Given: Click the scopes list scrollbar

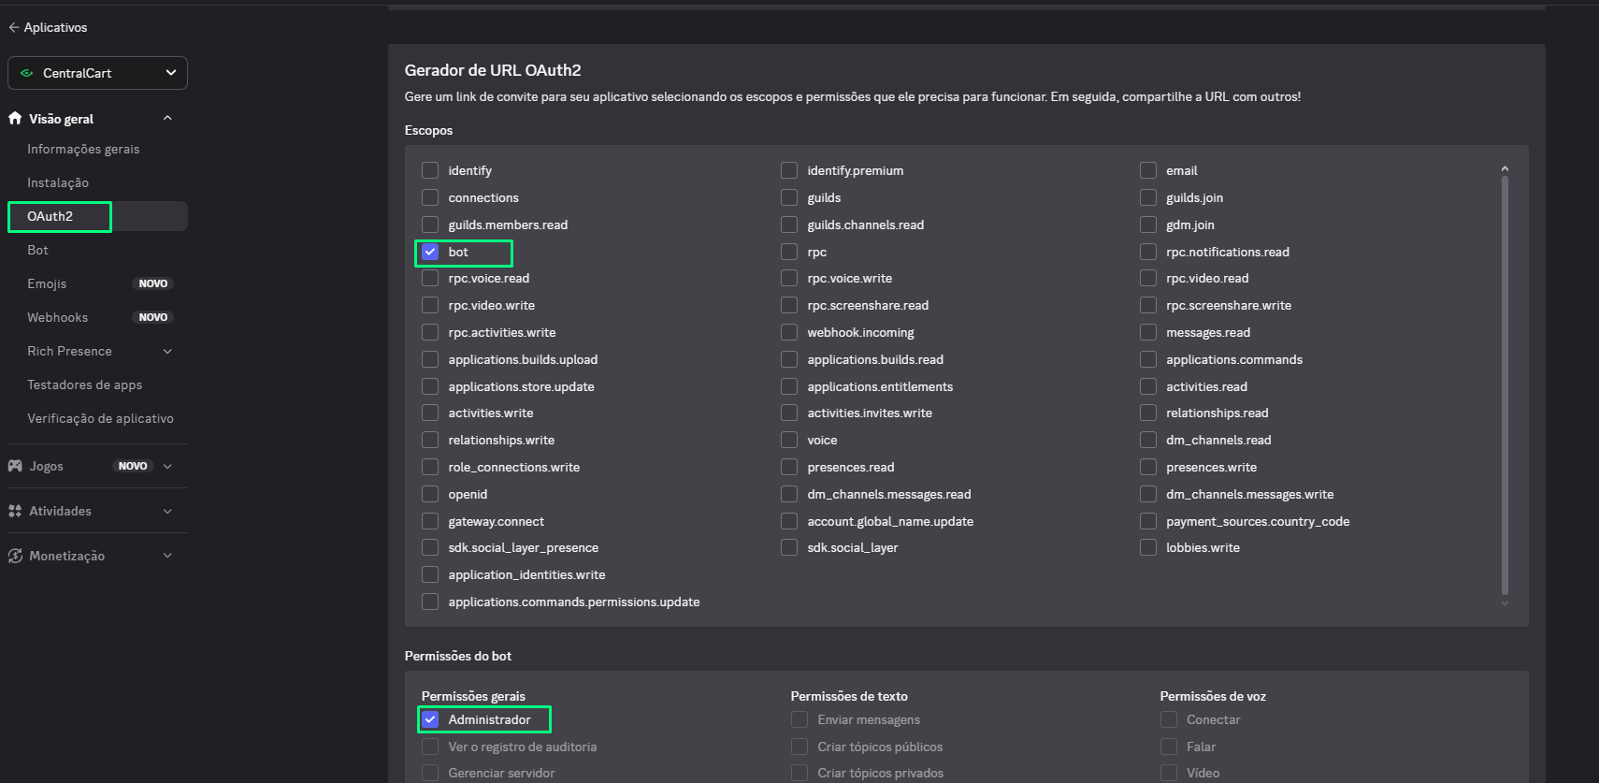Looking at the screenshot, I should [1505, 384].
